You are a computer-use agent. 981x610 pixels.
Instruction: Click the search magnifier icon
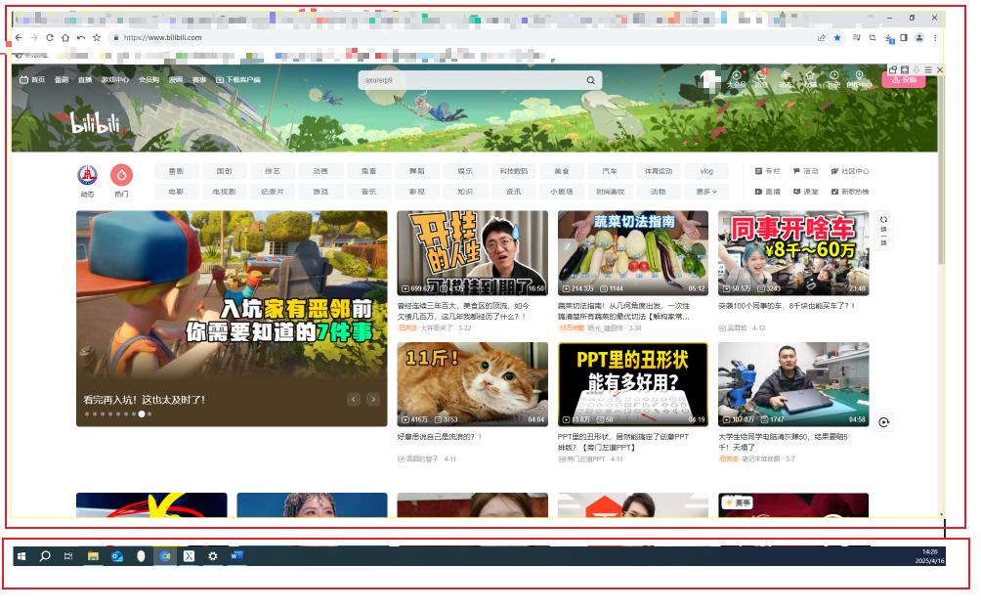[590, 80]
